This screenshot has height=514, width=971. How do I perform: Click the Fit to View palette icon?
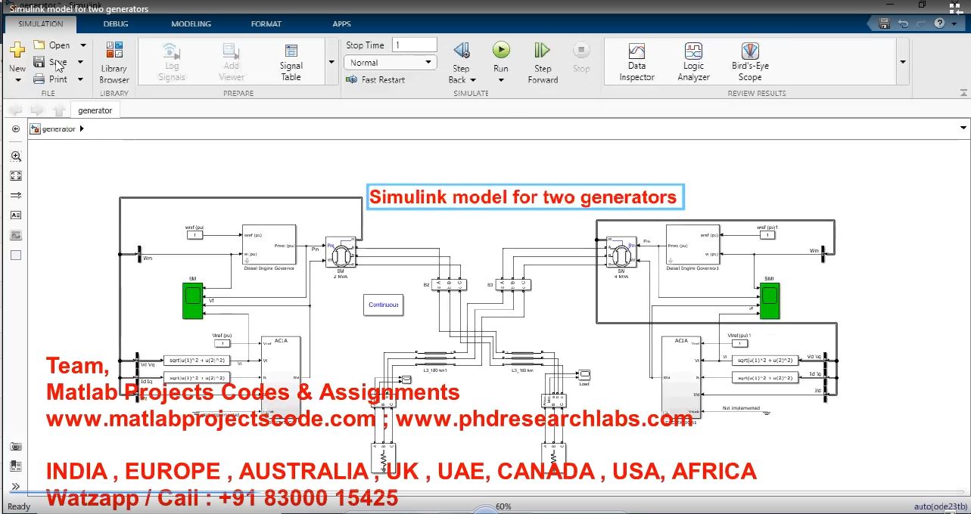tap(16, 175)
